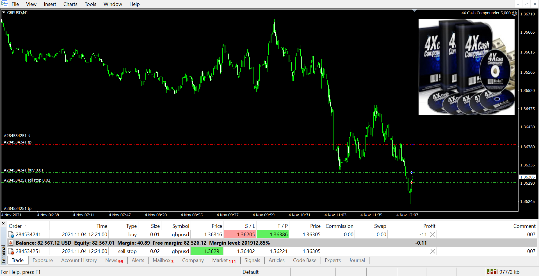Close buy order 284534241 with its X icon
The image size is (539, 276).
tap(433, 235)
